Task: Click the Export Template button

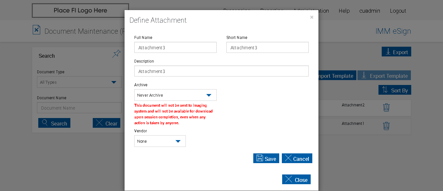Action: click(x=384, y=76)
